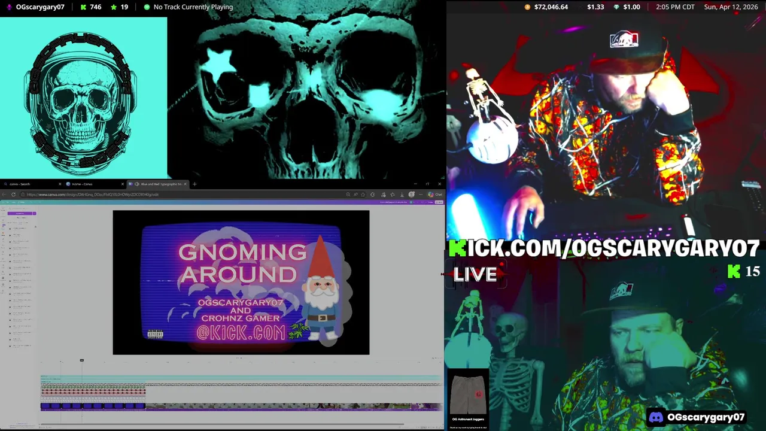Click the red dotted element track
The height and width of the screenshot is (431, 766).
point(93,391)
